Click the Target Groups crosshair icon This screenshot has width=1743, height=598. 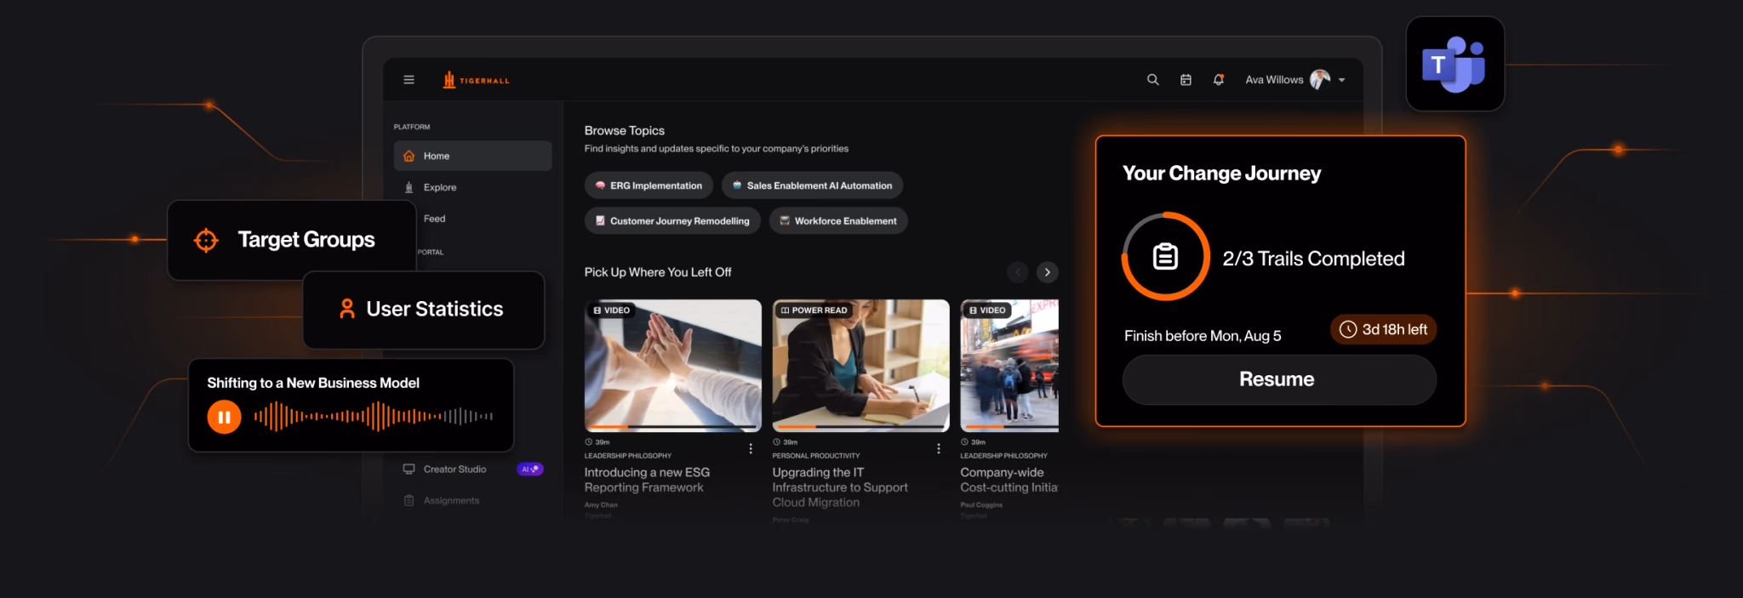[206, 241]
